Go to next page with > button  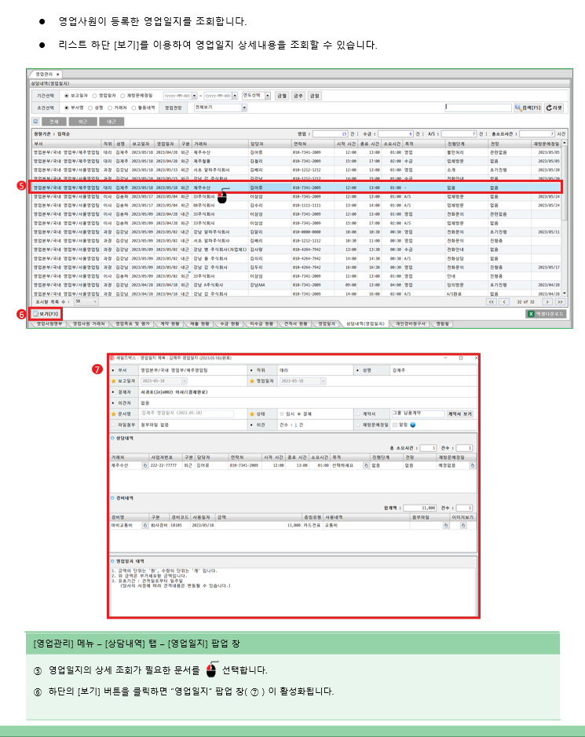pos(547,301)
